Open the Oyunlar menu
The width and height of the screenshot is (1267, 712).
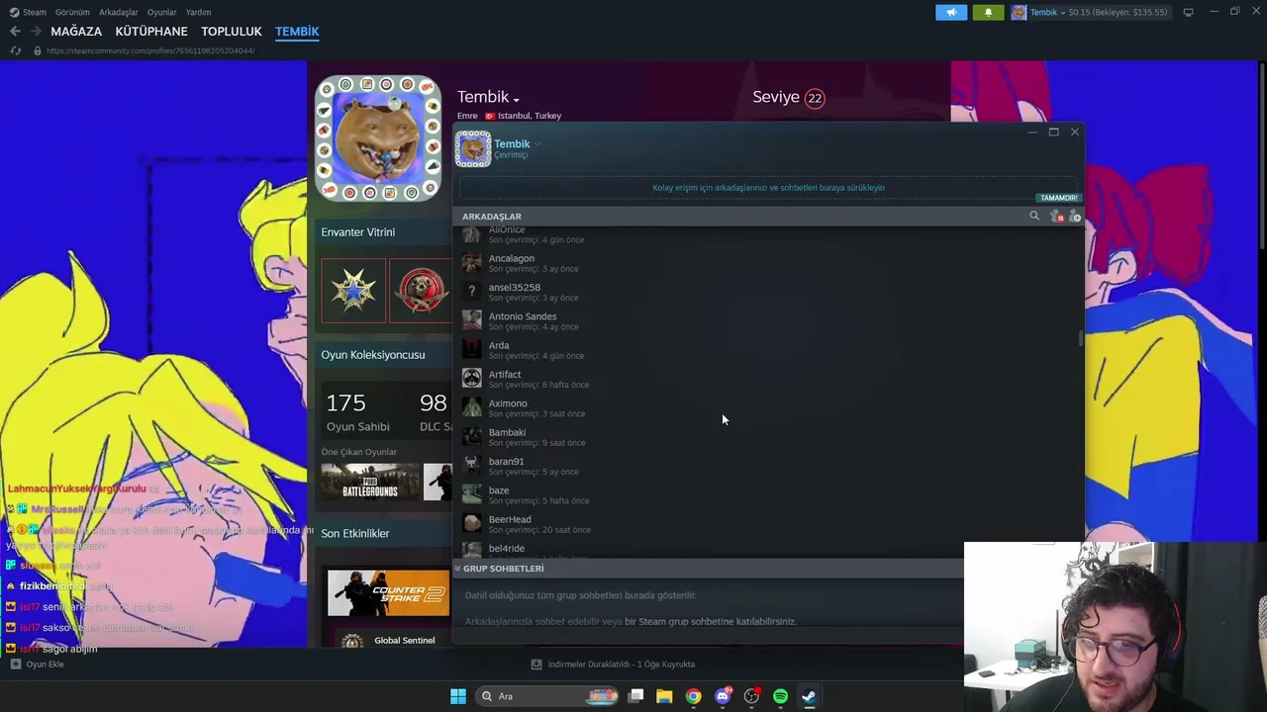click(162, 12)
